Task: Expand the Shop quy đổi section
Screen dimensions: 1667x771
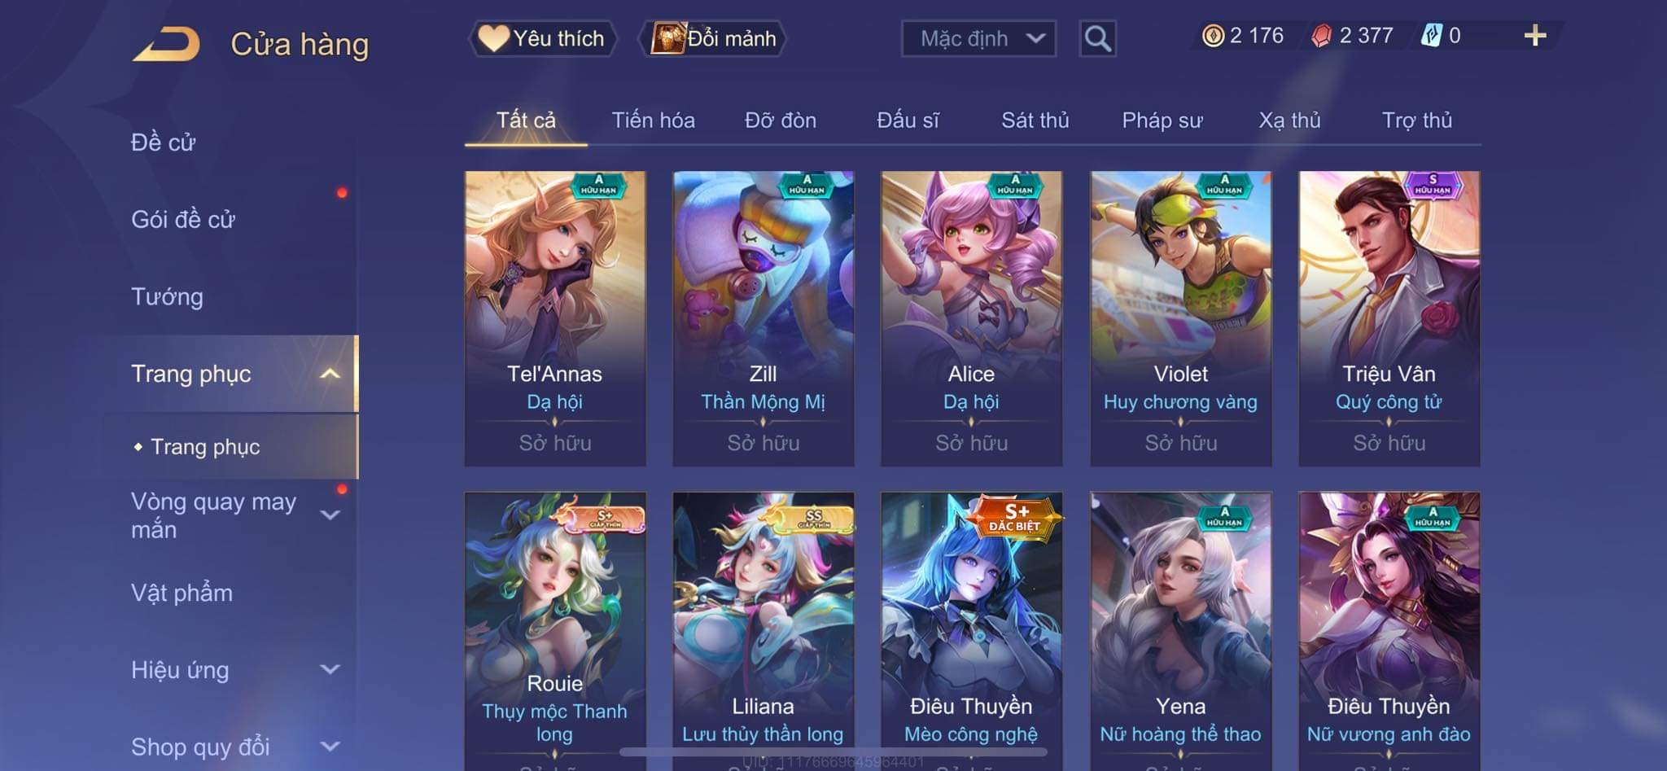Action: pyautogui.click(x=330, y=746)
